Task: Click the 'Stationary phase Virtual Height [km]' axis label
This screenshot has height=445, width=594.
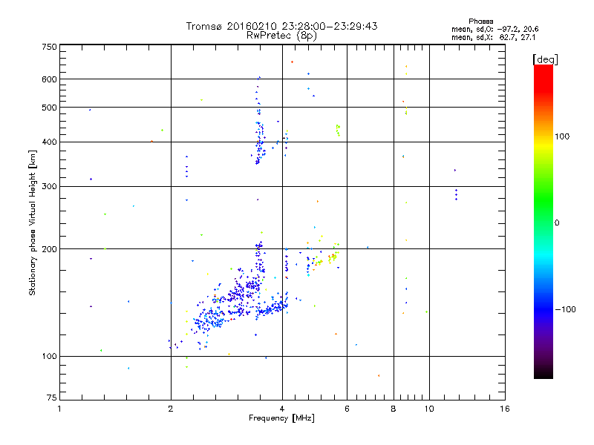Action: pos(33,223)
